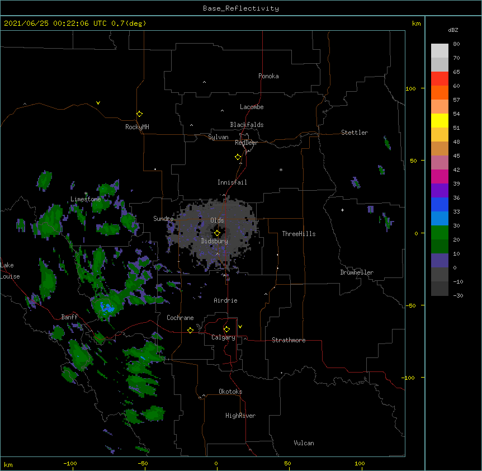
Task: Click the Ponoka city label
Action: coord(268,76)
